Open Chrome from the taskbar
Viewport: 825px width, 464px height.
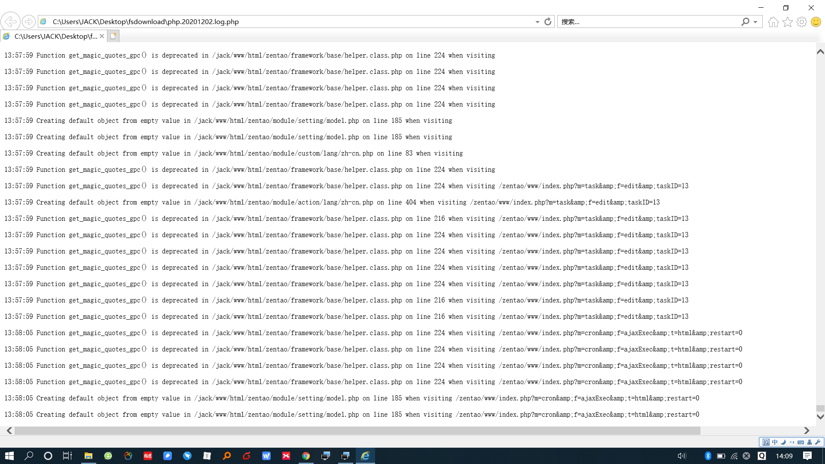click(x=306, y=456)
